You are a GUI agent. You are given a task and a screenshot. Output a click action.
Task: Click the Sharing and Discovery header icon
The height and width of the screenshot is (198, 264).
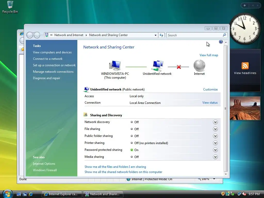tap(86, 115)
